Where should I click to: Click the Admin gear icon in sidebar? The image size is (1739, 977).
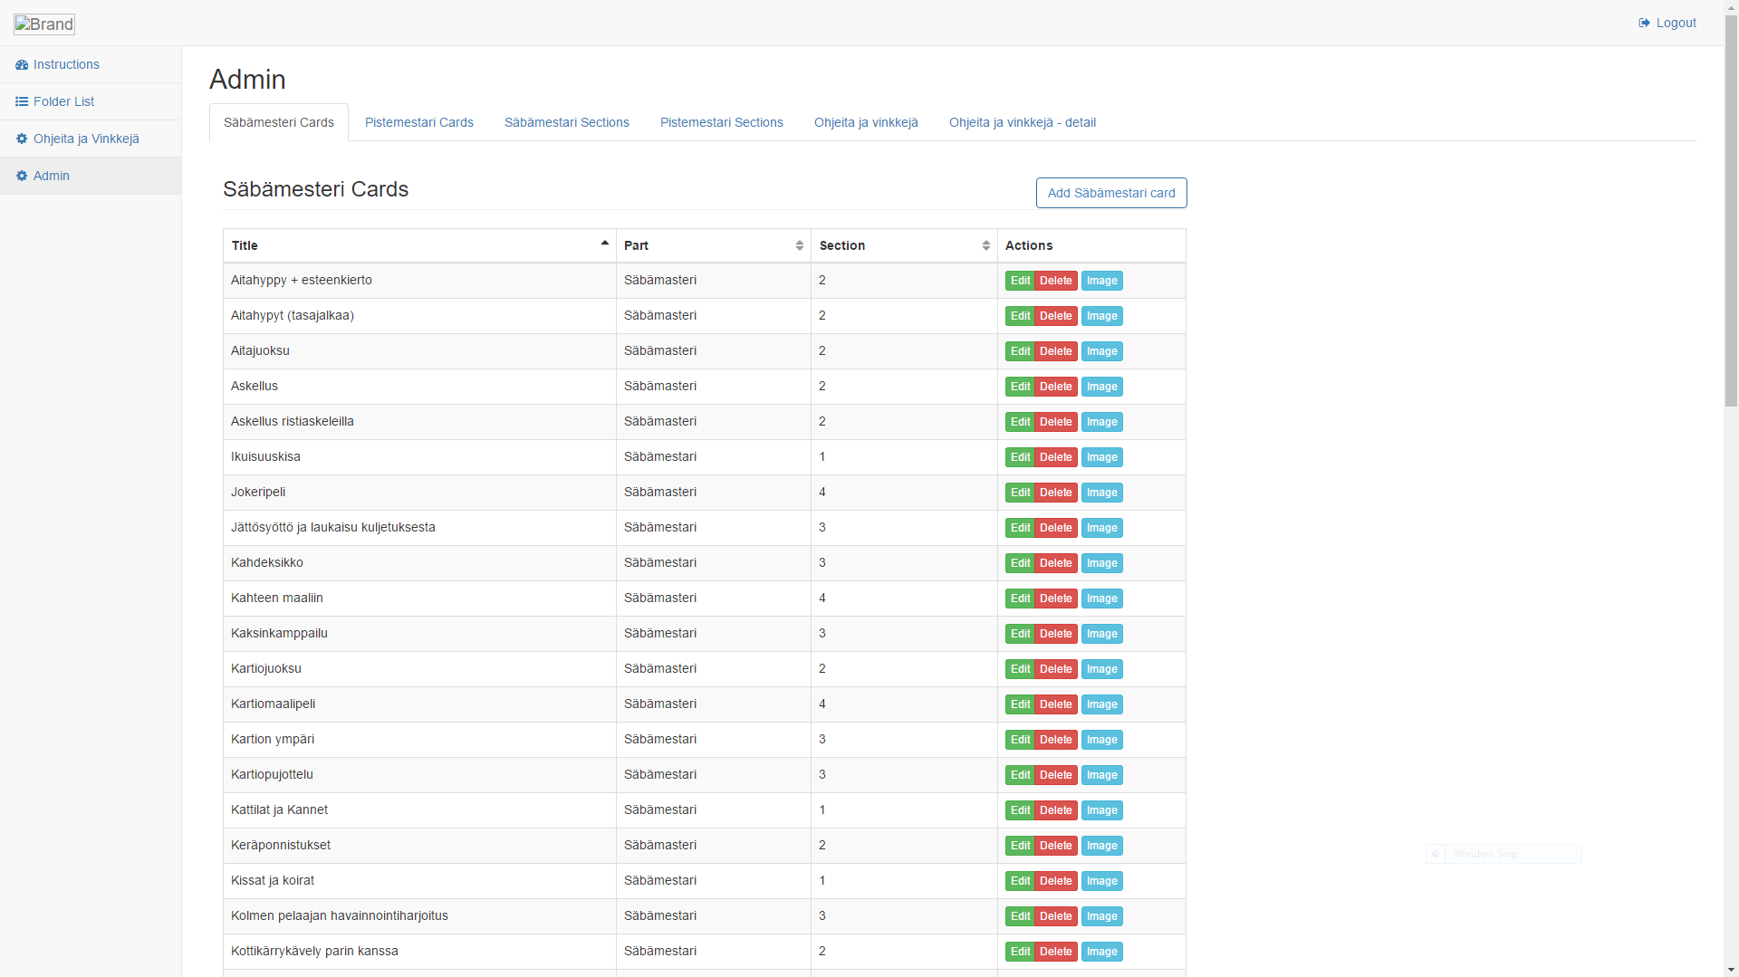point(22,176)
